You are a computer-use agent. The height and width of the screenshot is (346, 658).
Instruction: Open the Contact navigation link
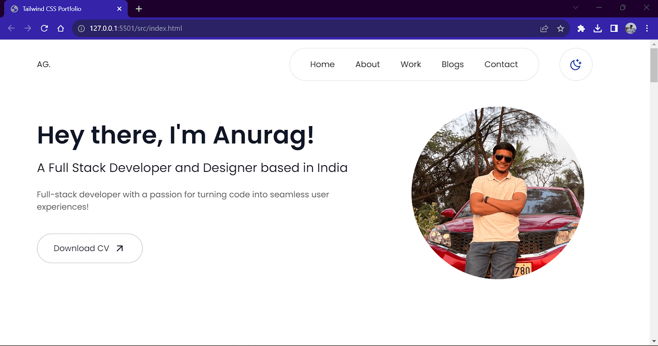(501, 65)
